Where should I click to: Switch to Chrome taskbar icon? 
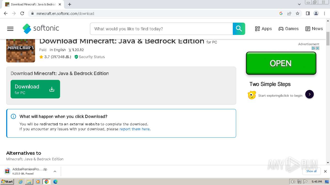pos(47,182)
